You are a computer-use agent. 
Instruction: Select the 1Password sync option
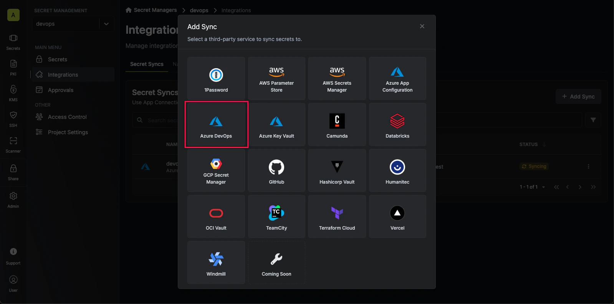click(216, 79)
